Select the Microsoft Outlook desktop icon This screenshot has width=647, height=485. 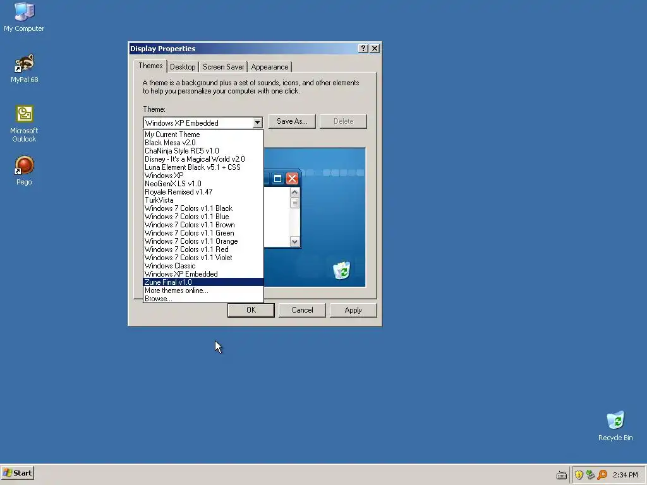pos(24,123)
